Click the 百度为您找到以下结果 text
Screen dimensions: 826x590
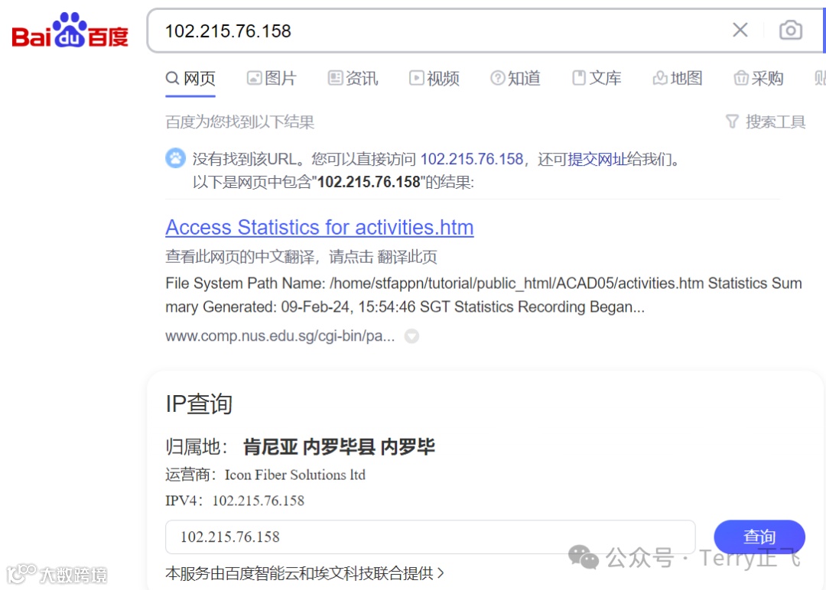point(239,122)
